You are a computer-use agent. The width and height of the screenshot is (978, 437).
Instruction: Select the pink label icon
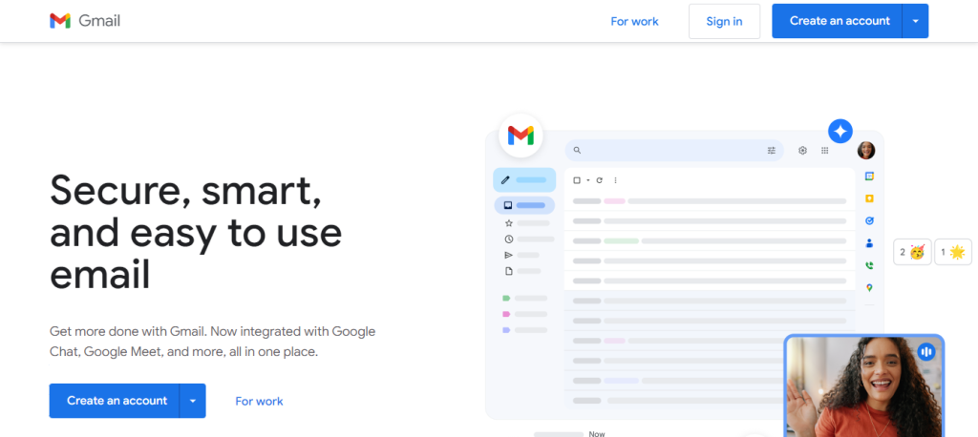tap(506, 314)
